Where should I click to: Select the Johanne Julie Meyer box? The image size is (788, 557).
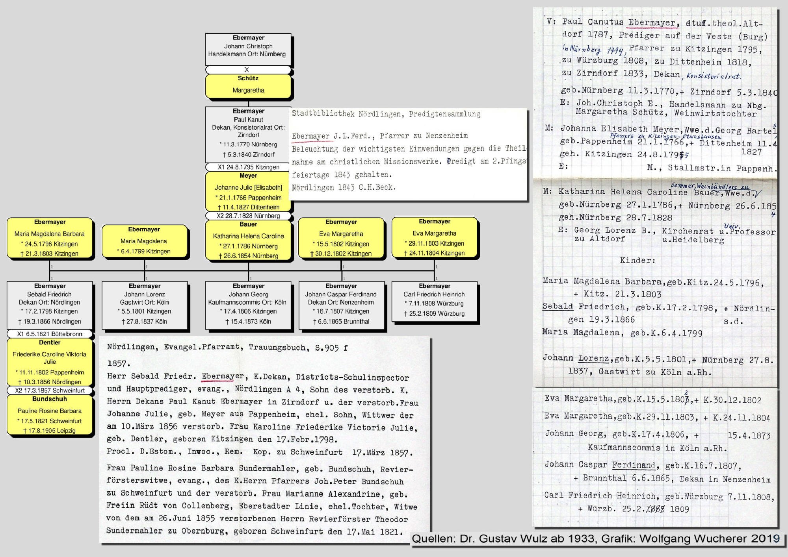pos(248,192)
